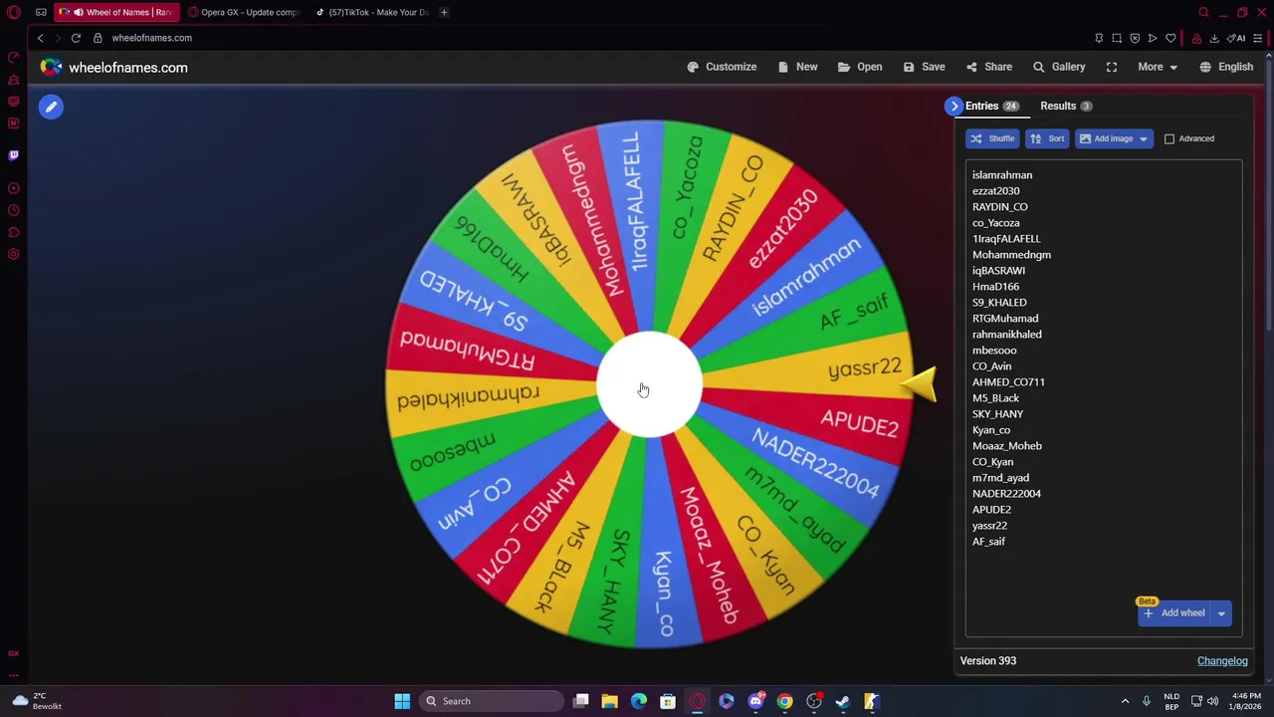
Task: Save the current wheel
Action: pos(924,67)
